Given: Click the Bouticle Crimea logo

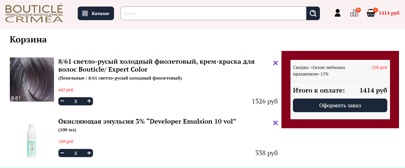Looking at the screenshot, I should [x=34, y=13].
